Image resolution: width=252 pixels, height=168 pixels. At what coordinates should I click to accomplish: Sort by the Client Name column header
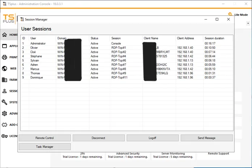151,38
